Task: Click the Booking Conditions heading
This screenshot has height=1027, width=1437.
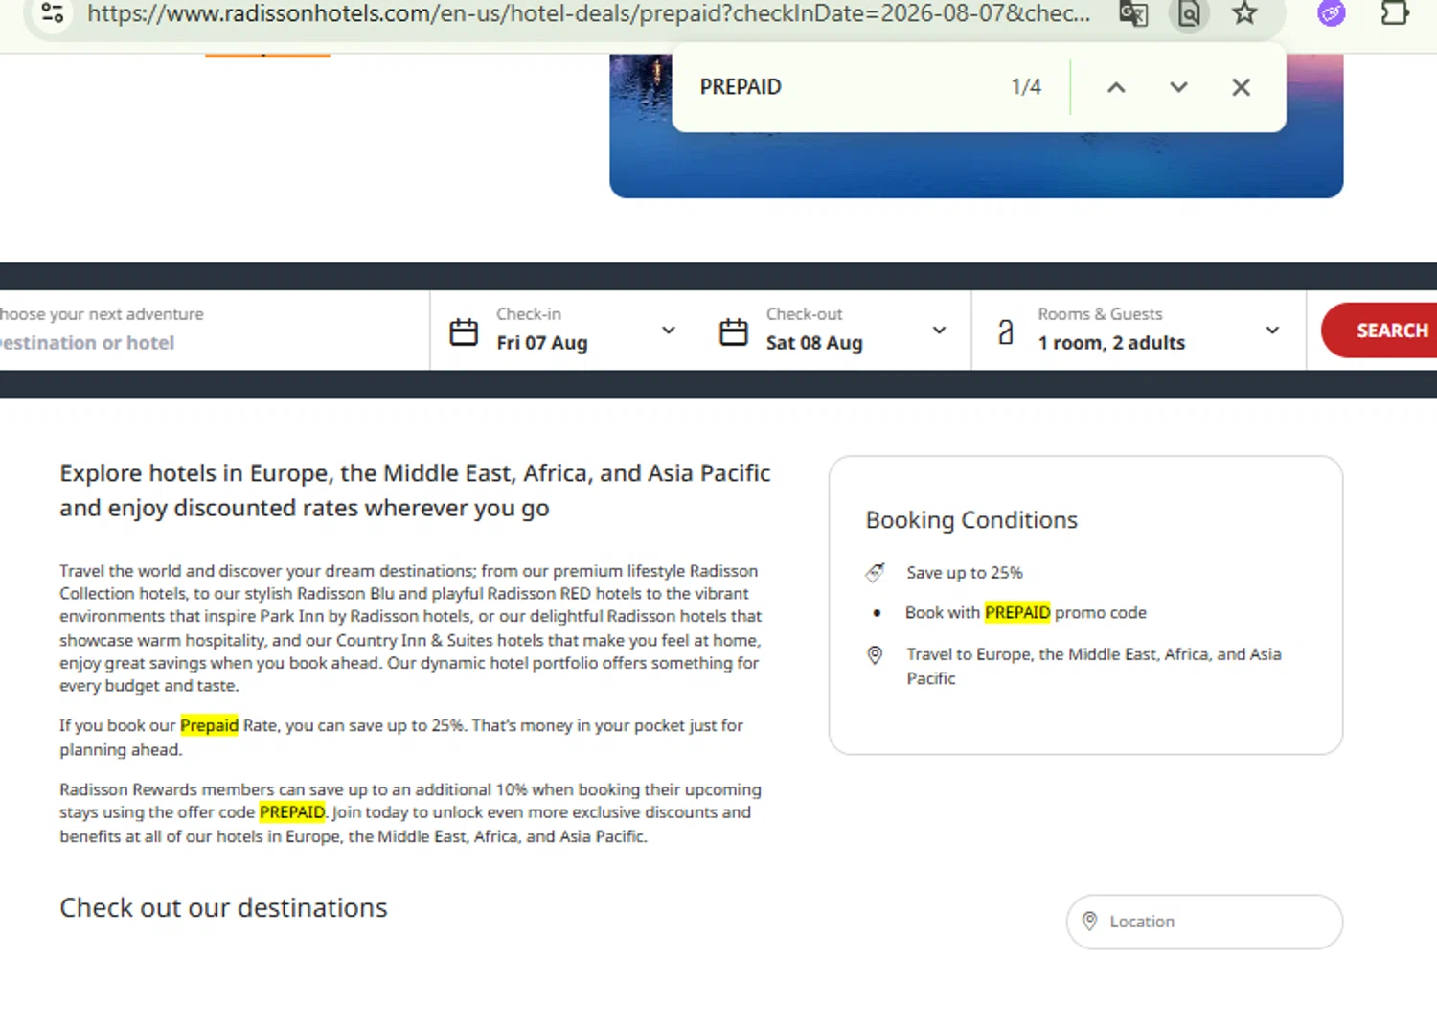Action: 971,520
